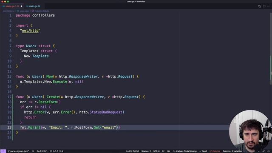Open the split editor layout icon
This screenshot has width=272, height=153.
click(x=264, y=6)
